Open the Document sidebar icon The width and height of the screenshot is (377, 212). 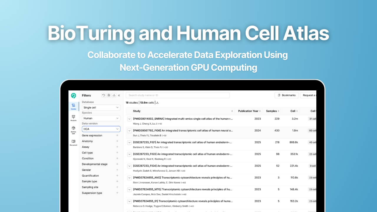pyautogui.click(x=73, y=143)
